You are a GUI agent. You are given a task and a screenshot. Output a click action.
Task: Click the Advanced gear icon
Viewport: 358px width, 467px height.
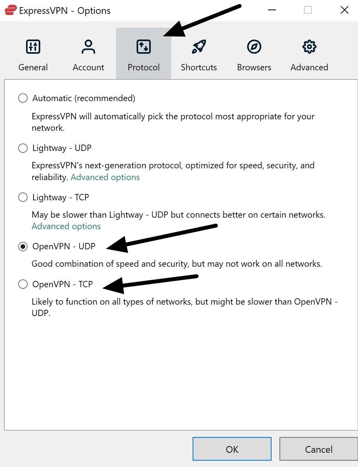coord(309,46)
